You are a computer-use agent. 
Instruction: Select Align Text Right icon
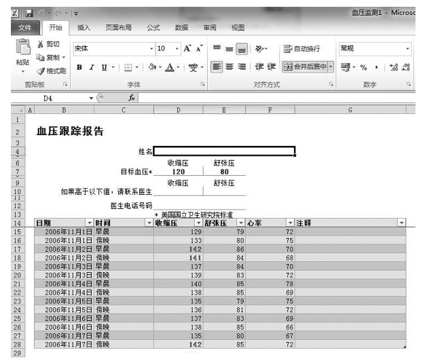242,66
